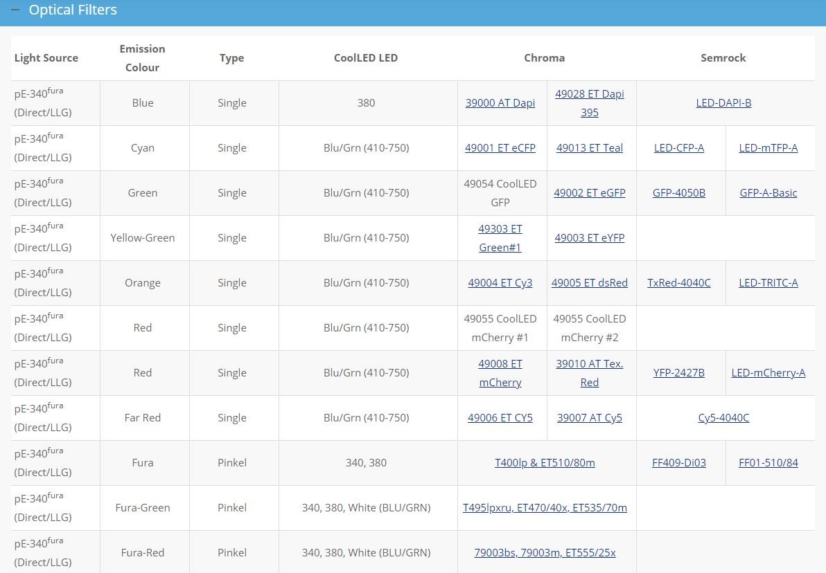Open the 49028 ET Dapi 395 link
This screenshot has width=826, height=573.
point(590,103)
